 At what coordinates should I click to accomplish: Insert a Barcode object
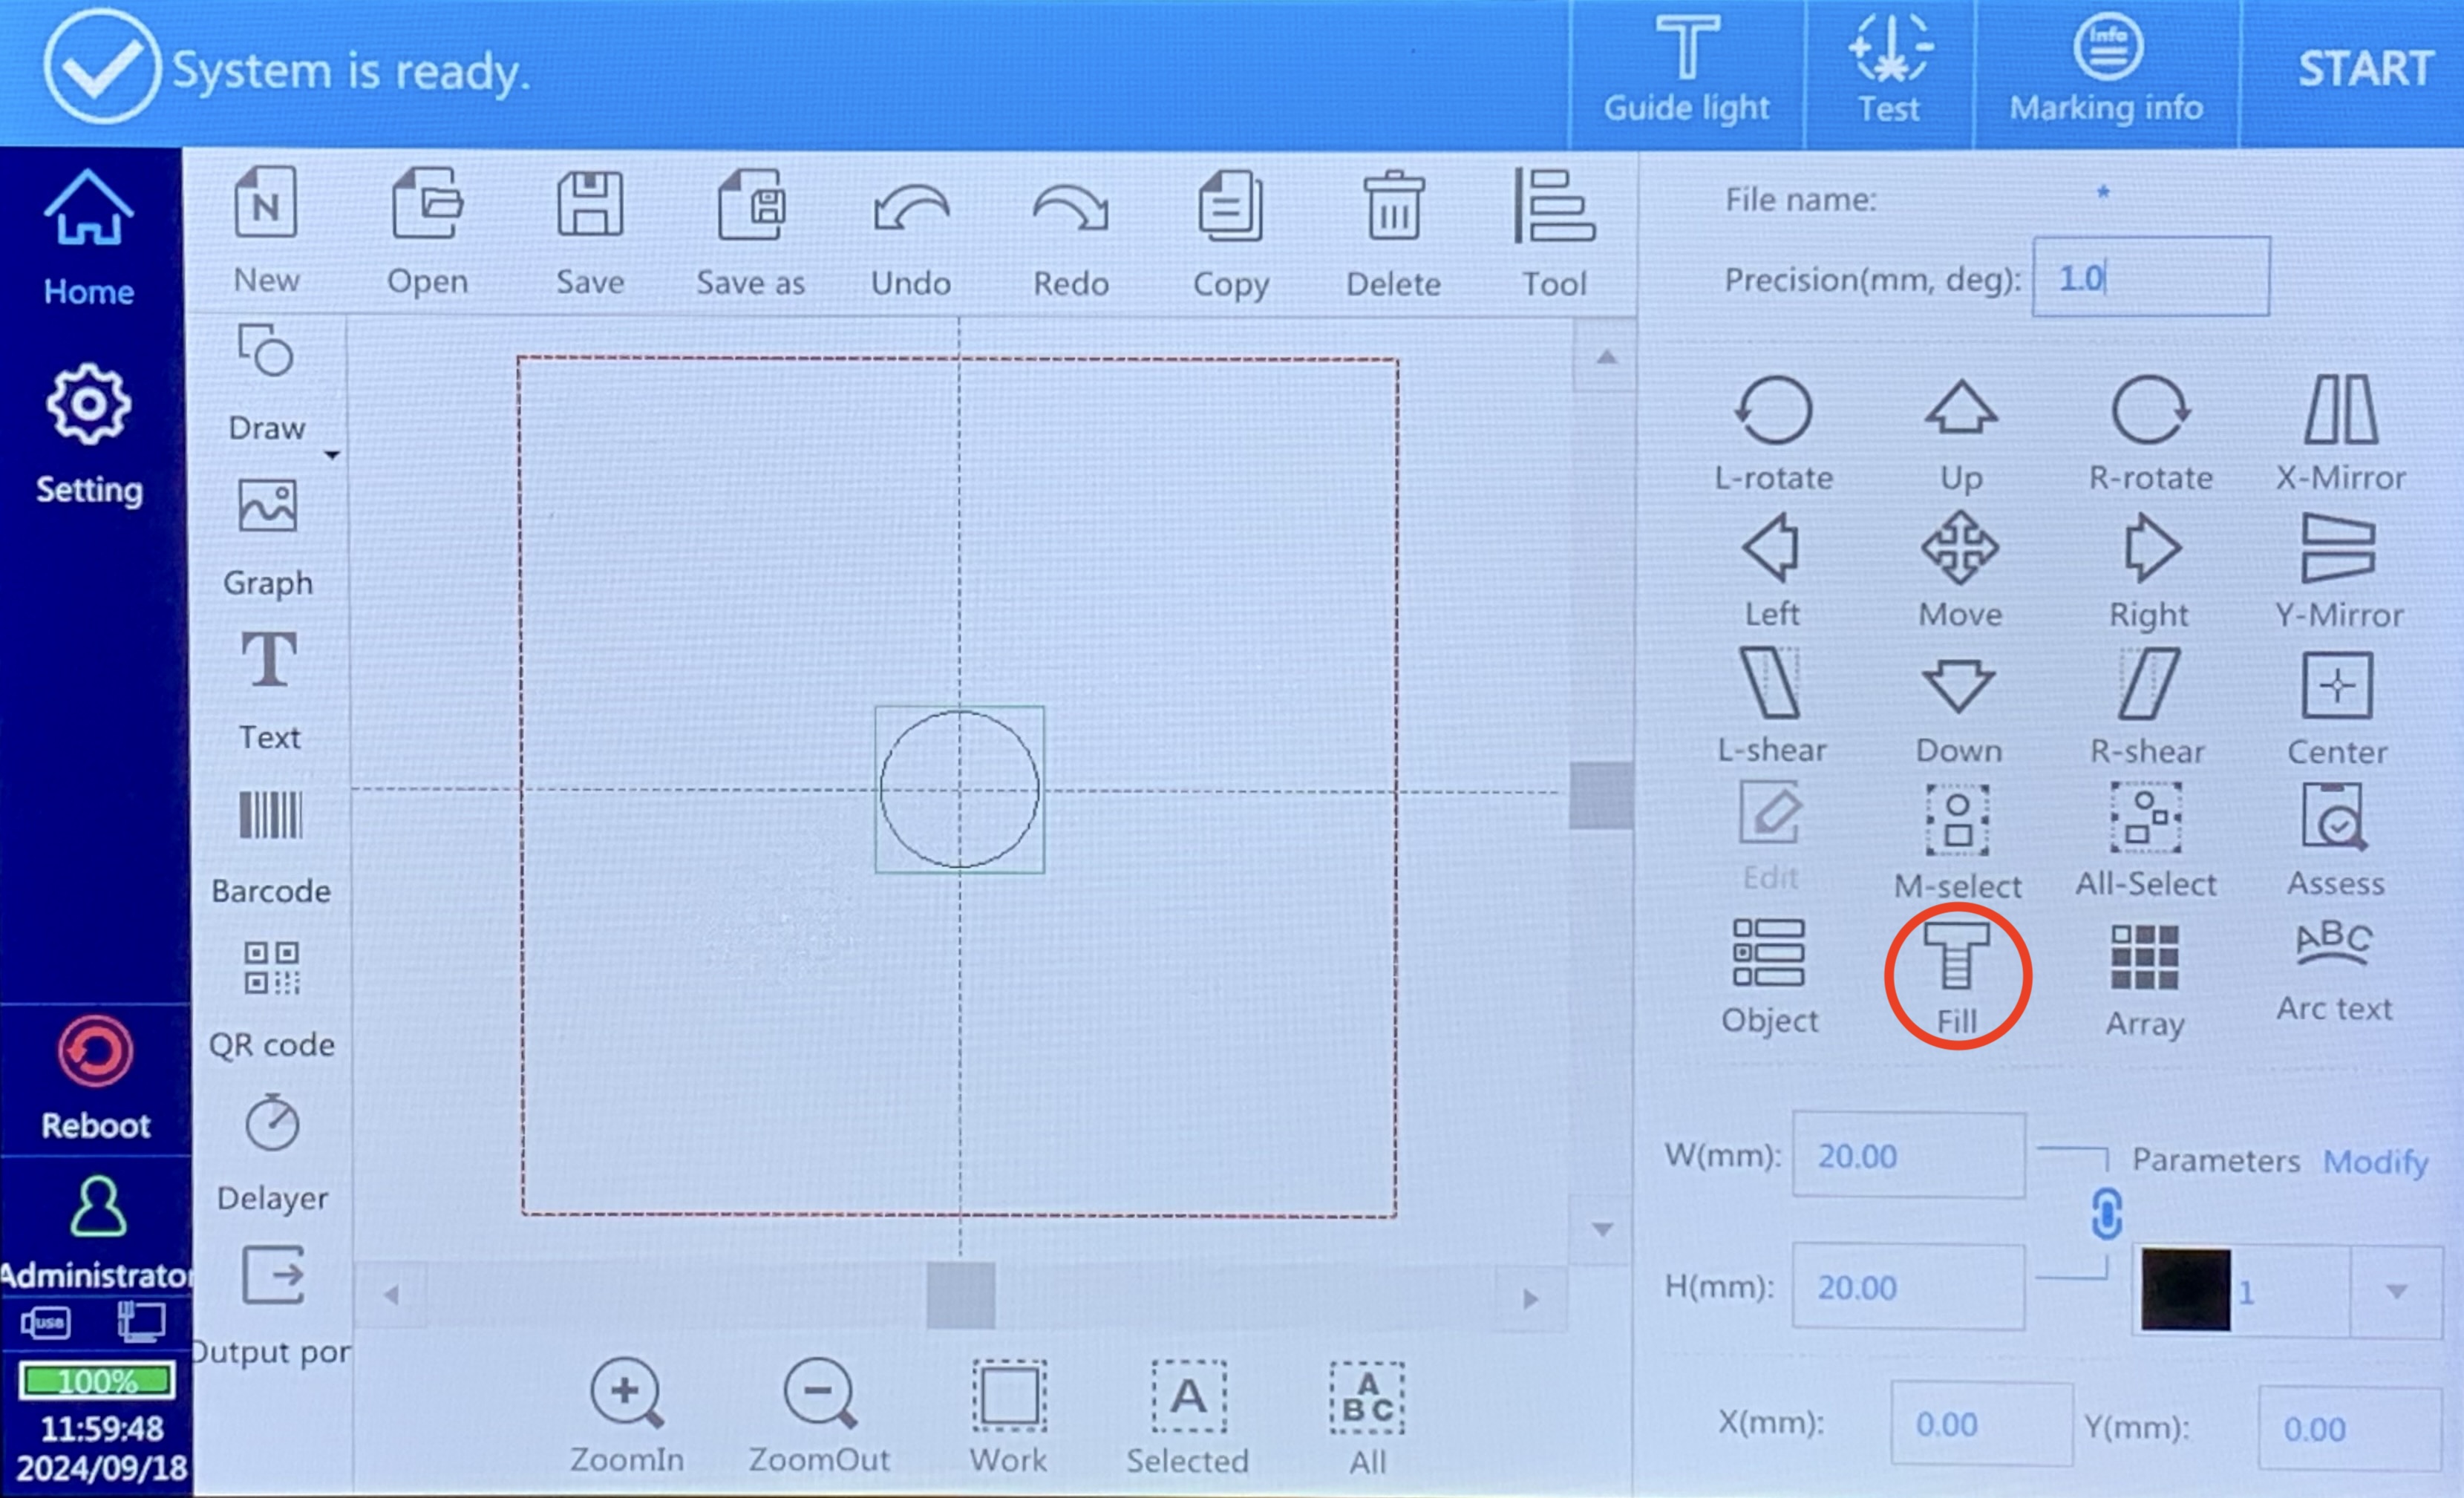pos(270,848)
